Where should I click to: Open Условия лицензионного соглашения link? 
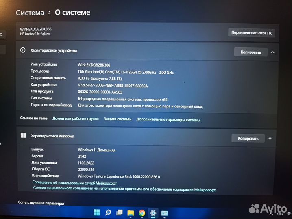(124, 189)
